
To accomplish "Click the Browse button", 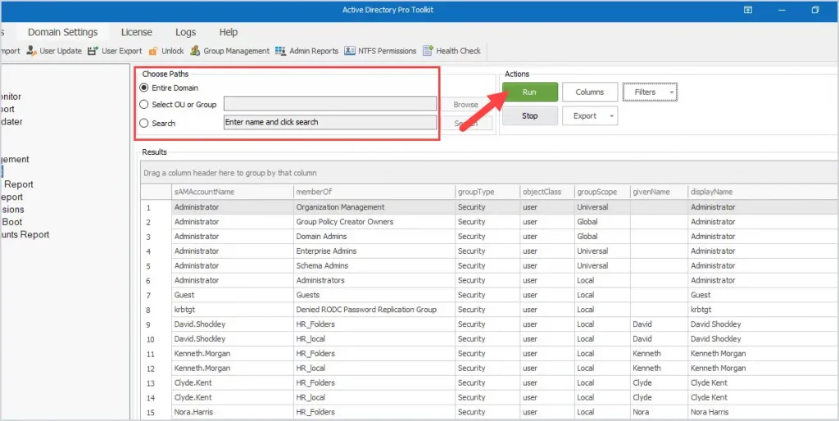I will click(x=465, y=104).
